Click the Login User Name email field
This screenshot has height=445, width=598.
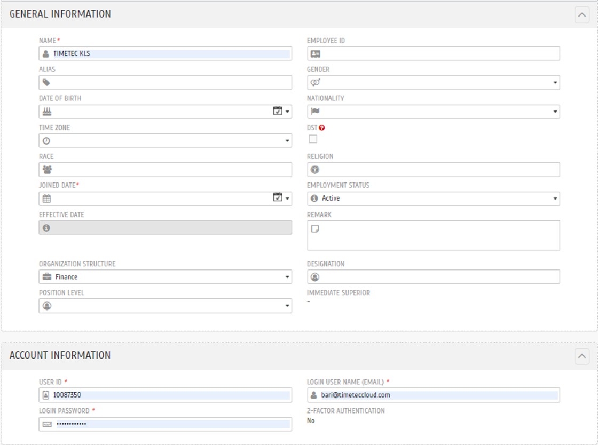438,395
